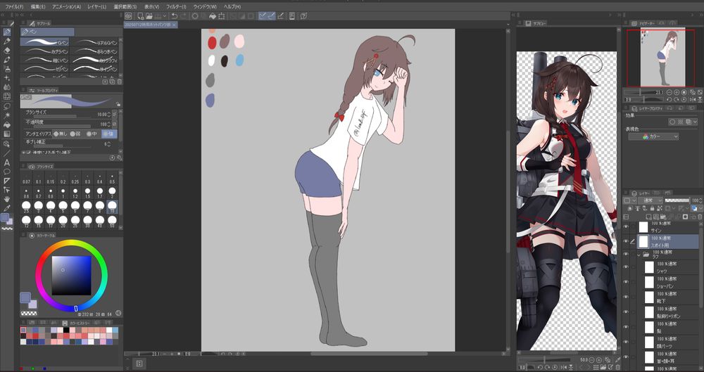Select the Lasso selection tool

pyautogui.click(x=7, y=106)
